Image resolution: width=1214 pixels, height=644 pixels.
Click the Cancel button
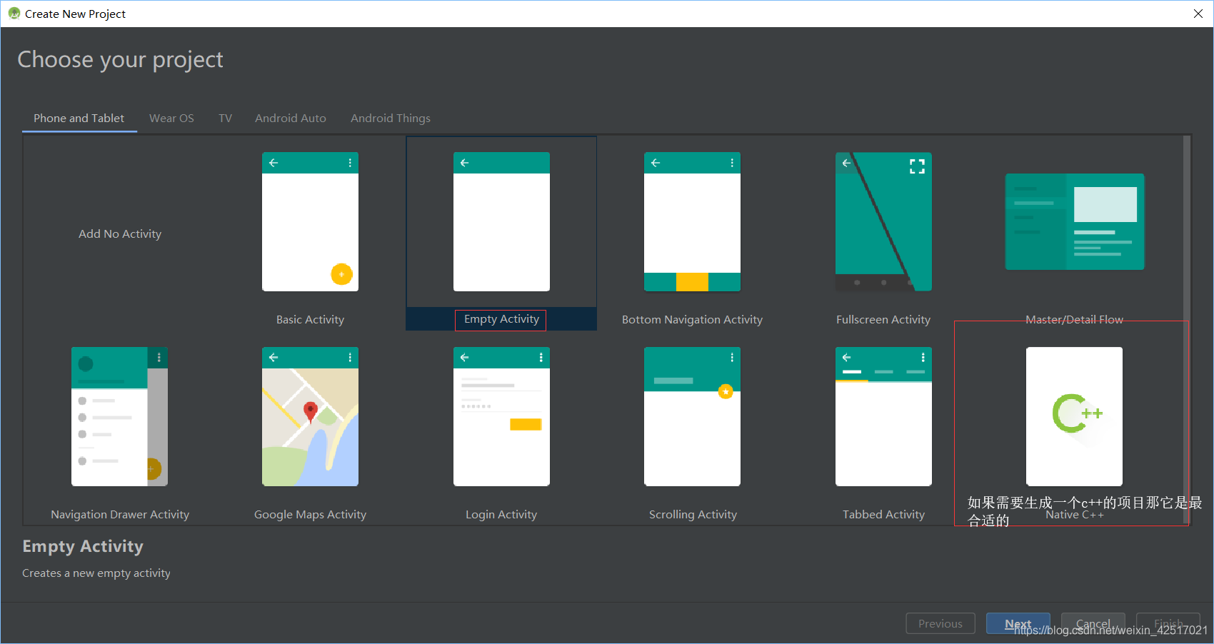[x=1093, y=623]
